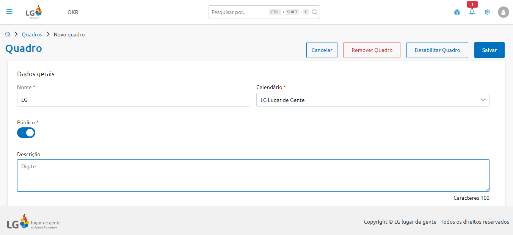
Task: Open the Quadros breadcrumb link
Action: (32, 34)
